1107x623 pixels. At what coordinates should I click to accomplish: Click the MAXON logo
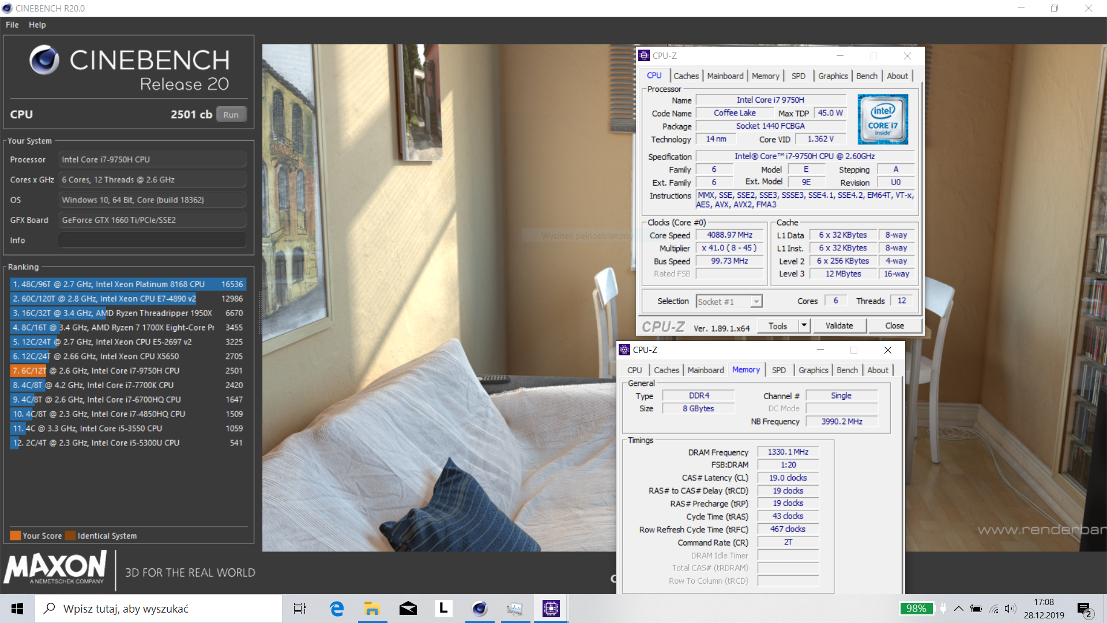click(x=55, y=568)
